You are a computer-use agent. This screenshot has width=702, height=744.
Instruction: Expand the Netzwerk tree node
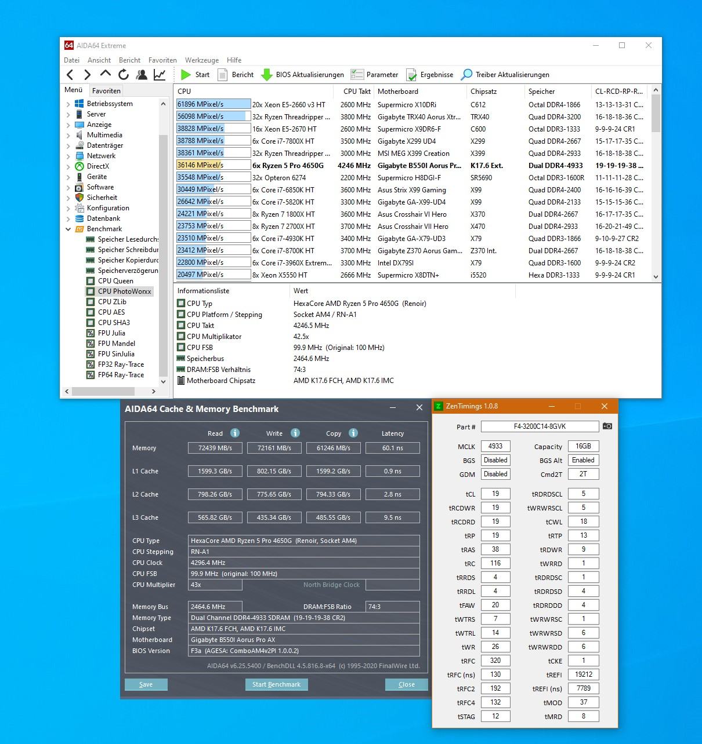coord(68,156)
